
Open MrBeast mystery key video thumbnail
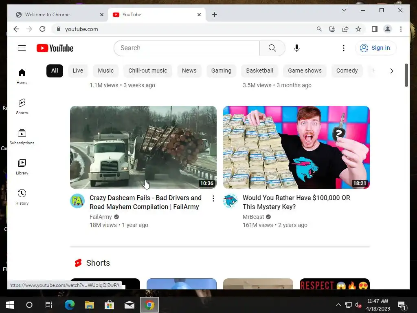296,147
